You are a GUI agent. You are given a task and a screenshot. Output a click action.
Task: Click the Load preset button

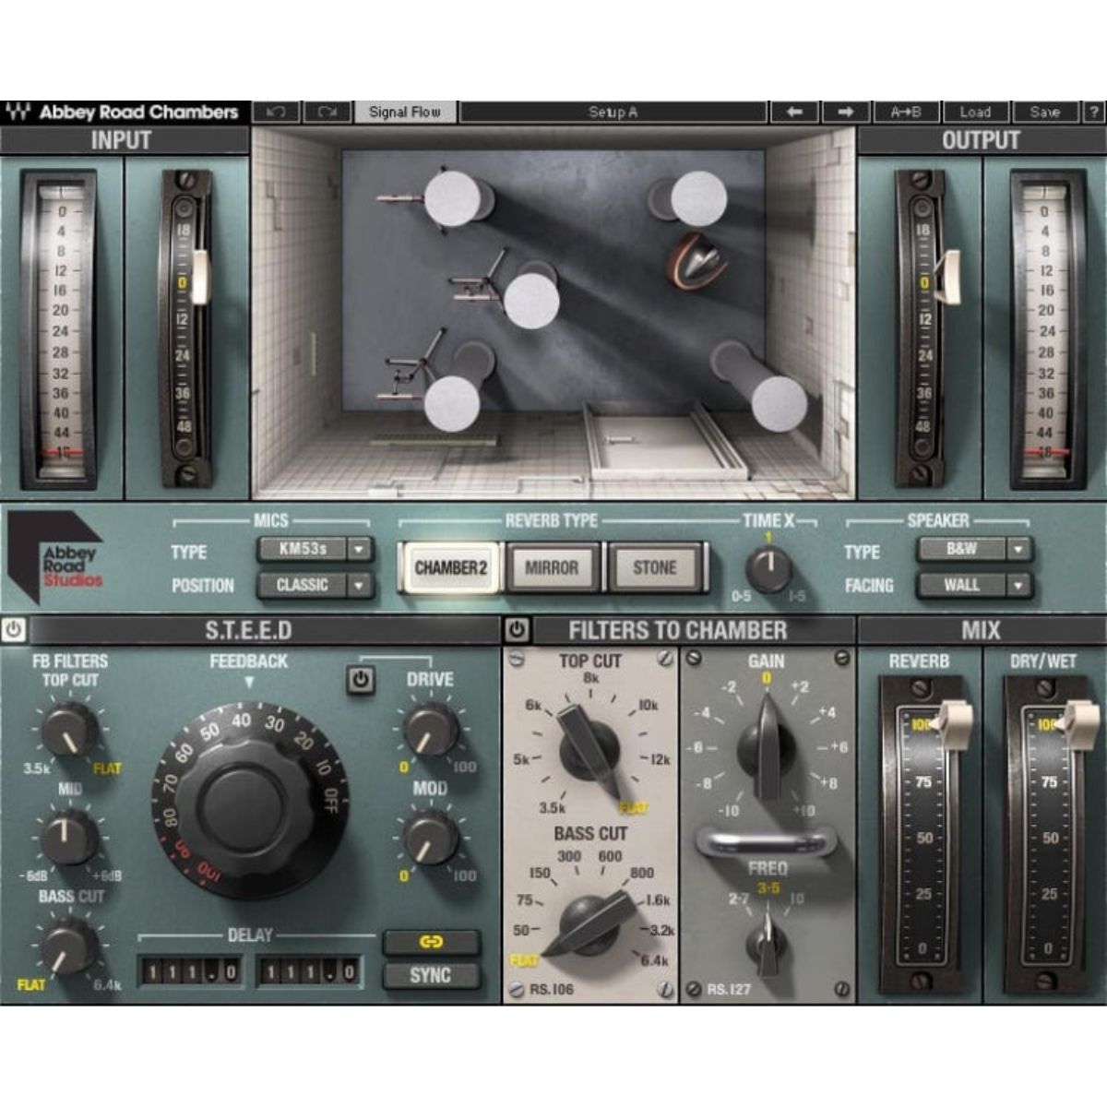pos(974,112)
